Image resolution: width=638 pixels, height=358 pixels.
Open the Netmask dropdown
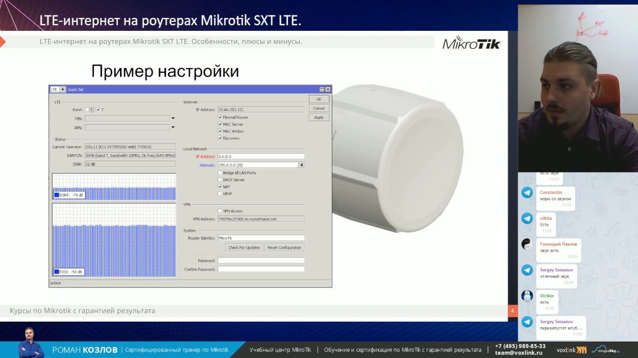click(302, 165)
